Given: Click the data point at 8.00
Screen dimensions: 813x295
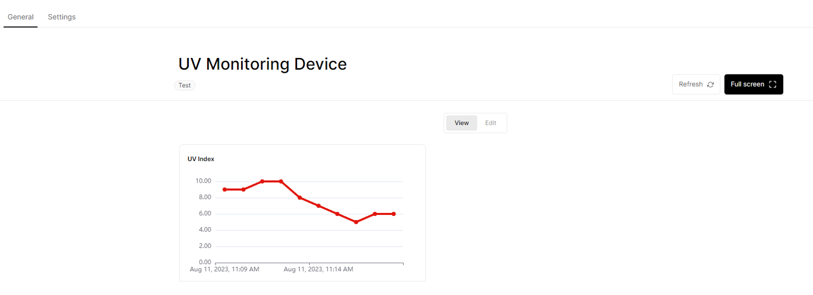Looking at the screenshot, I should (x=300, y=198).
